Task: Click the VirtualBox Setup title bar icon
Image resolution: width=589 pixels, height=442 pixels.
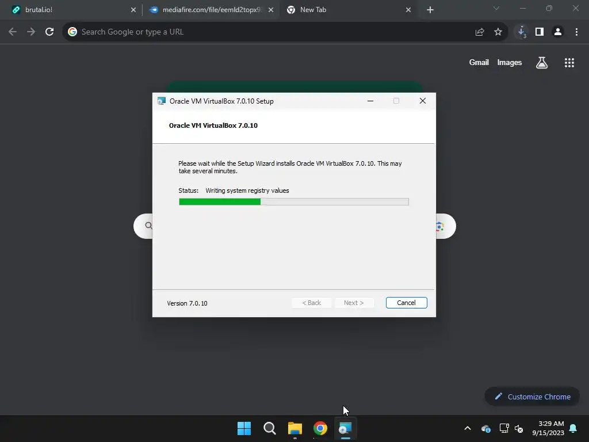Action: pyautogui.click(x=161, y=101)
